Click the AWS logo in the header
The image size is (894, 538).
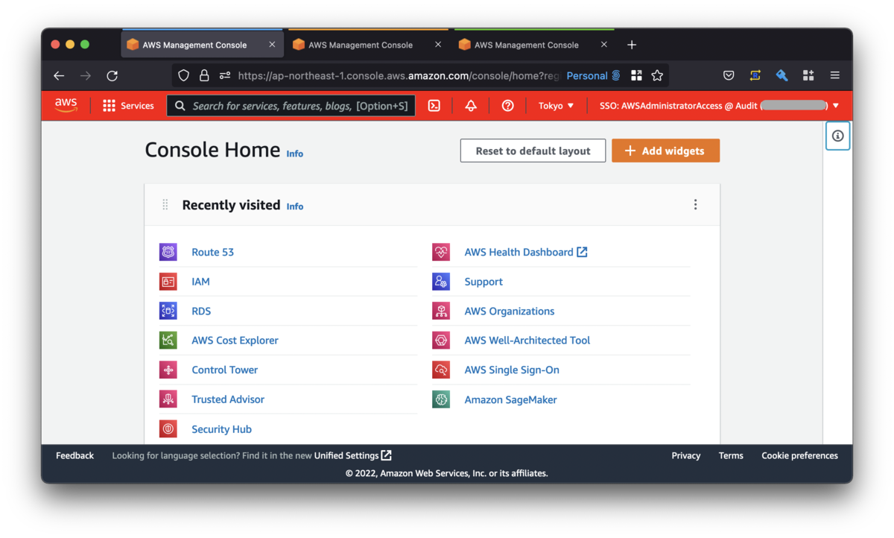point(66,105)
